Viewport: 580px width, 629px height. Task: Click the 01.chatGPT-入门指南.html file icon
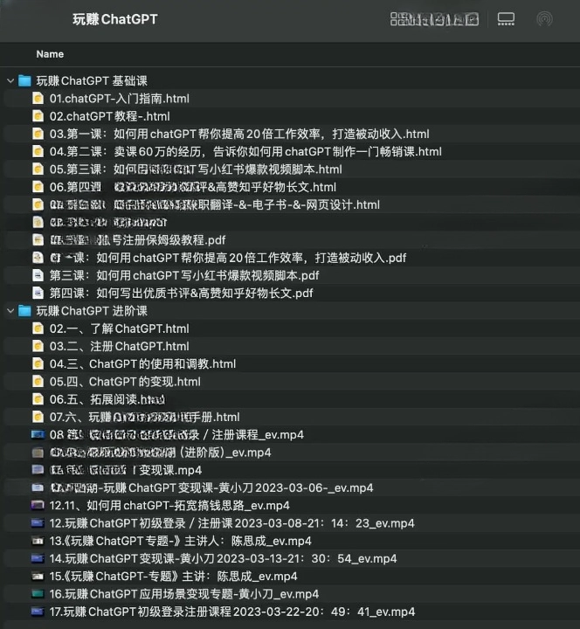pos(38,99)
